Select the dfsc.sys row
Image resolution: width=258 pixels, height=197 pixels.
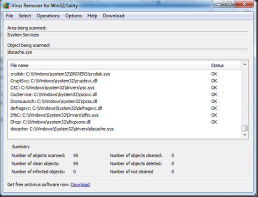pyautogui.click(x=125, y=115)
